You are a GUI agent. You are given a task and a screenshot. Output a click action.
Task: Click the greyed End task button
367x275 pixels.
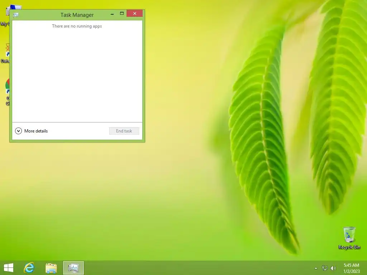click(124, 131)
